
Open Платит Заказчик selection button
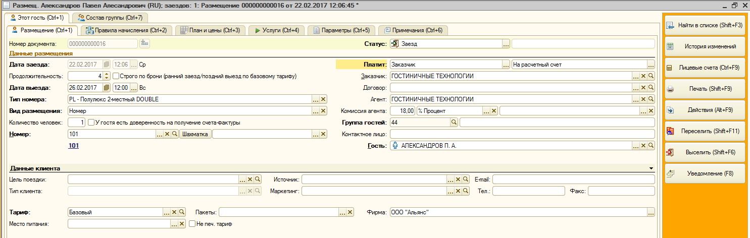click(x=506, y=65)
